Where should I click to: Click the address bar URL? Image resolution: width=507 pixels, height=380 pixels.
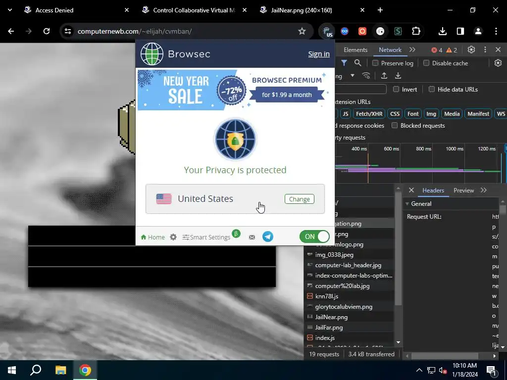pos(135,31)
